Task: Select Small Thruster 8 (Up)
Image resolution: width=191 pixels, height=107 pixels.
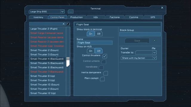Action: pos(48,76)
